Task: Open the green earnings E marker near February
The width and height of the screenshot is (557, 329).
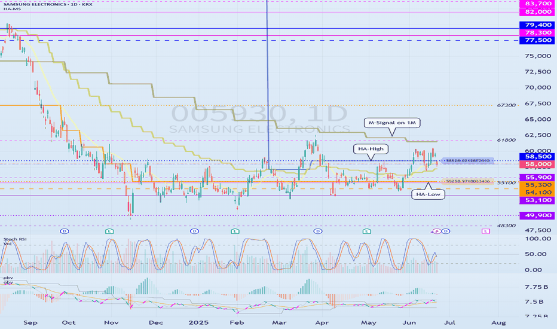Action: click(x=235, y=231)
